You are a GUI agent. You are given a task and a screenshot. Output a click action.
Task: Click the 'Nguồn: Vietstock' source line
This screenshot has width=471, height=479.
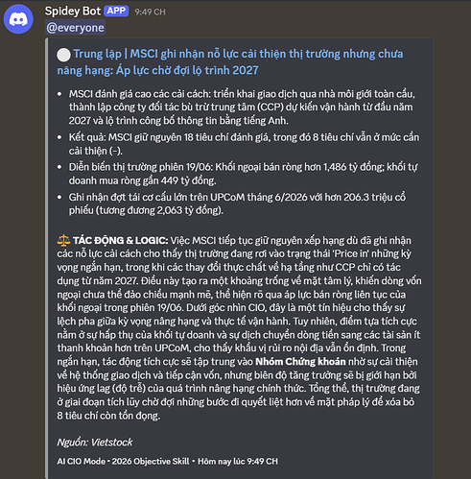tap(95, 443)
